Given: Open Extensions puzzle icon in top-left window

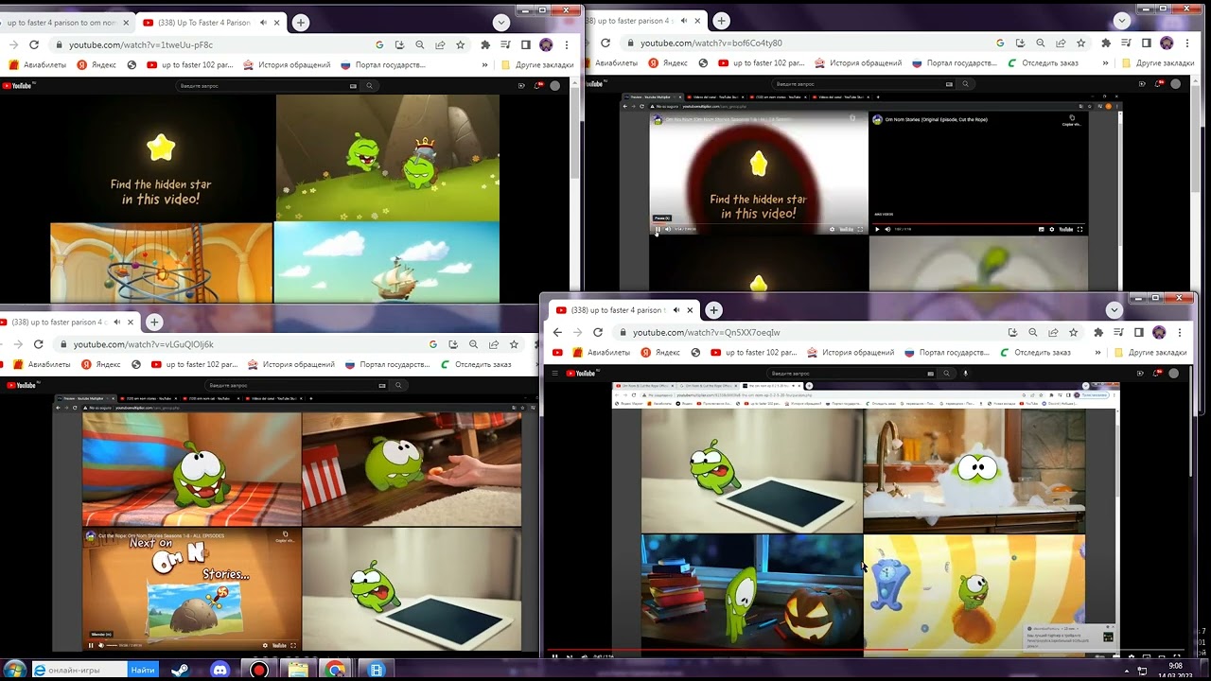Looking at the screenshot, I should point(485,44).
